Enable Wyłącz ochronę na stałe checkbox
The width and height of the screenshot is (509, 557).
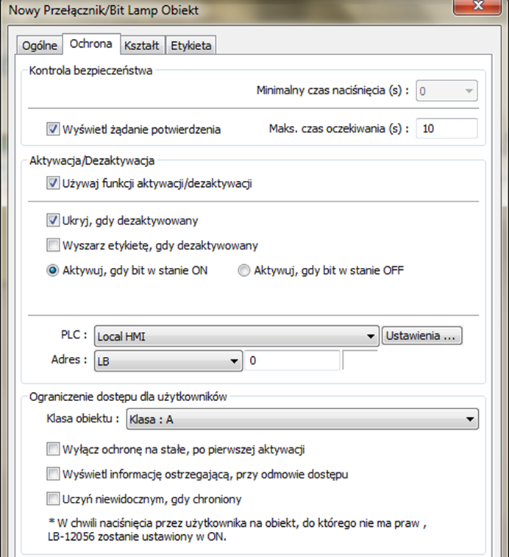(53, 450)
